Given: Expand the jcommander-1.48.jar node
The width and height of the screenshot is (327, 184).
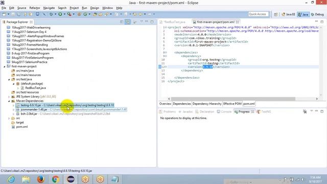Looking at the screenshot, I should 14,109.
